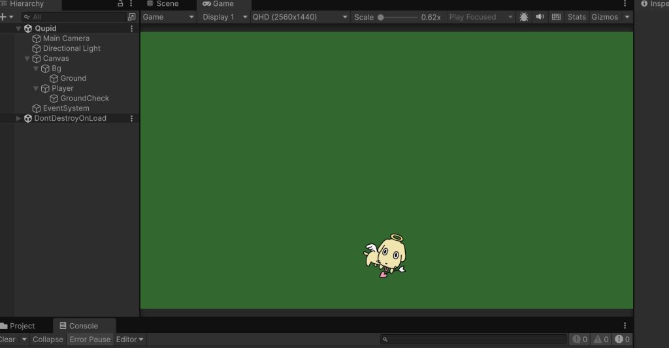Open the QHD (2560x1440) resolution dropdown
Image resolution: width=669 pixels, height=348 pixels.
(x=301, y=17)
